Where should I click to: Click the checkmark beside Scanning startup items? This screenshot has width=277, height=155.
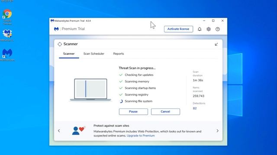pos(121,88)
